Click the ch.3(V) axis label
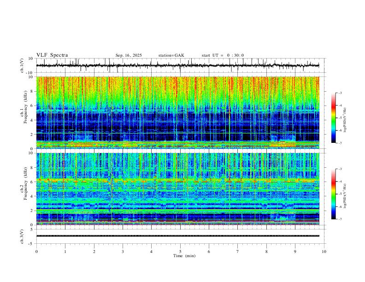The image size is (365, 282). 22,237
